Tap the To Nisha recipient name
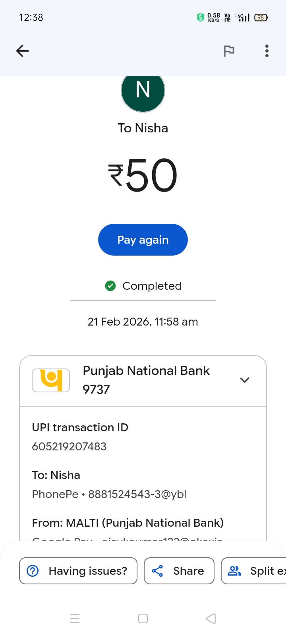 click(143, 128)
